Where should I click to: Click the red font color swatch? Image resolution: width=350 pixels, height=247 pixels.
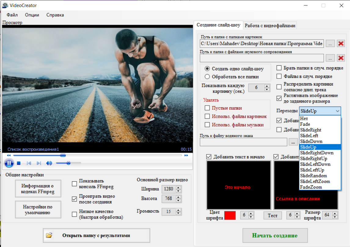(230, 215)
